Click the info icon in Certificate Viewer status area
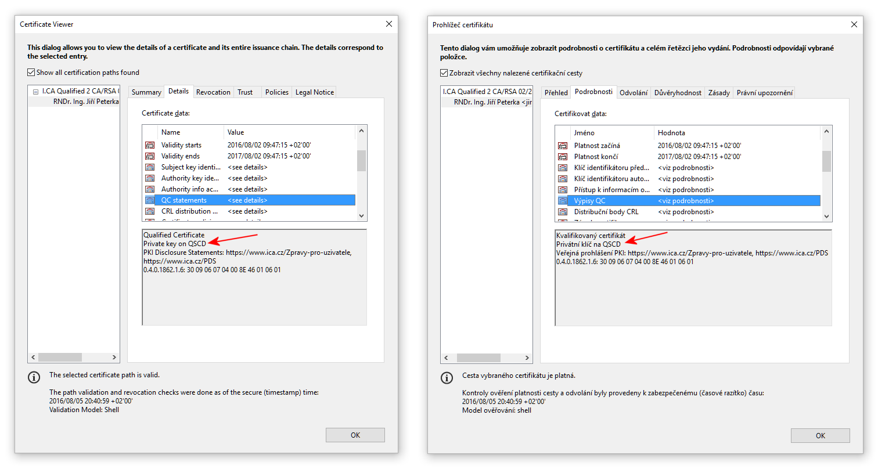 (x=34, y=377)
